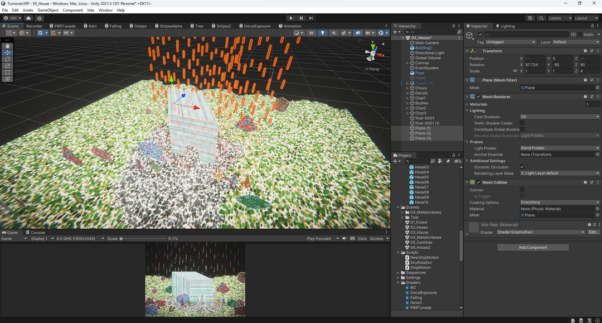Image resolution: width=602 pixels, height=323 pixels.
Task: Disable the Mesh Renderer component checkbox
Action: click(478, 97)
